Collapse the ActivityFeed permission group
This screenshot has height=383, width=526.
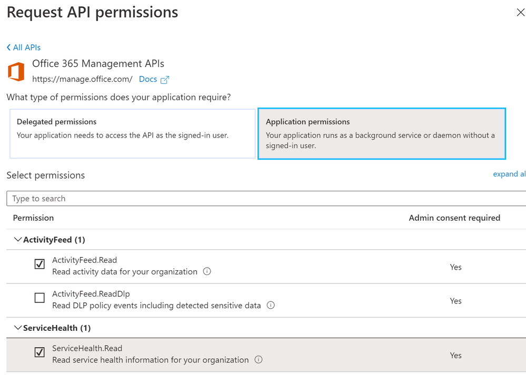pos(18,239)
